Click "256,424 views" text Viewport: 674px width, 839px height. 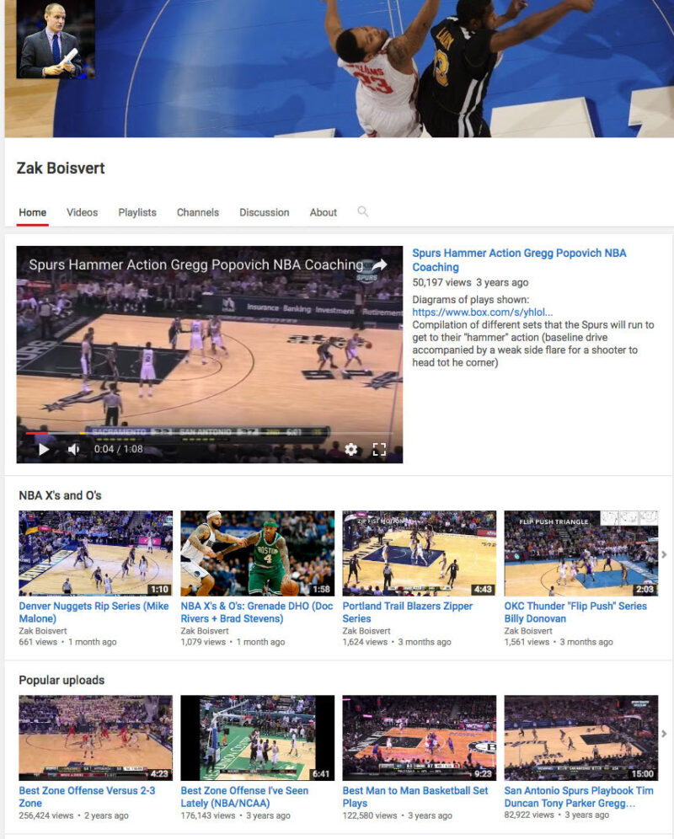coord(46,815)
